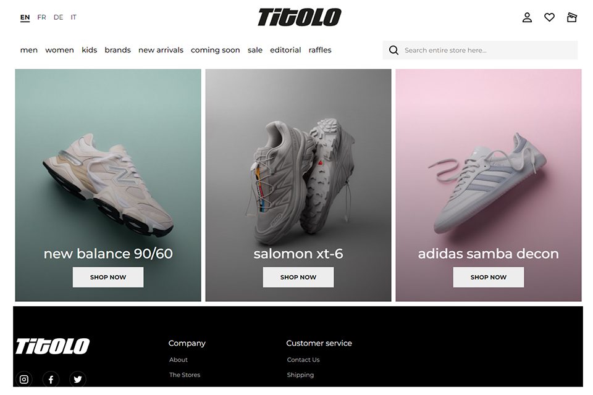The height and width of the screenshot is (395, 593).
Task: Switch site language to FR
Action: point(41,17)
